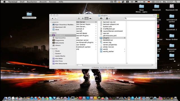
Task: Open the bijanossanlou home folder
Action: tap(59, 38)
